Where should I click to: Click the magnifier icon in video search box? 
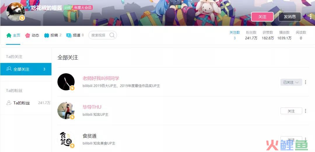click(x=112, y=35)
